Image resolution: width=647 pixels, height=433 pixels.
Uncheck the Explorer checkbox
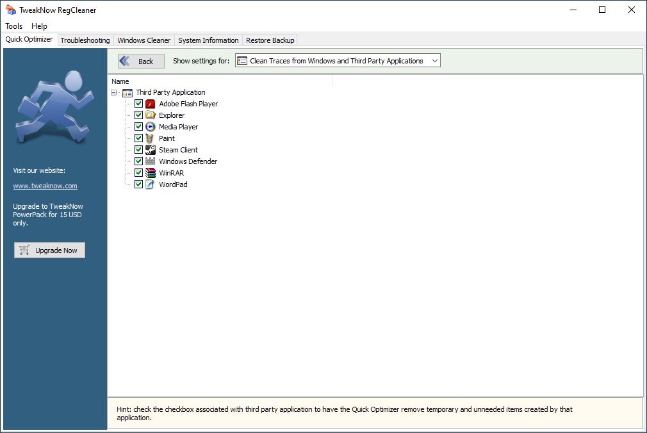click(x=138, y=115)
